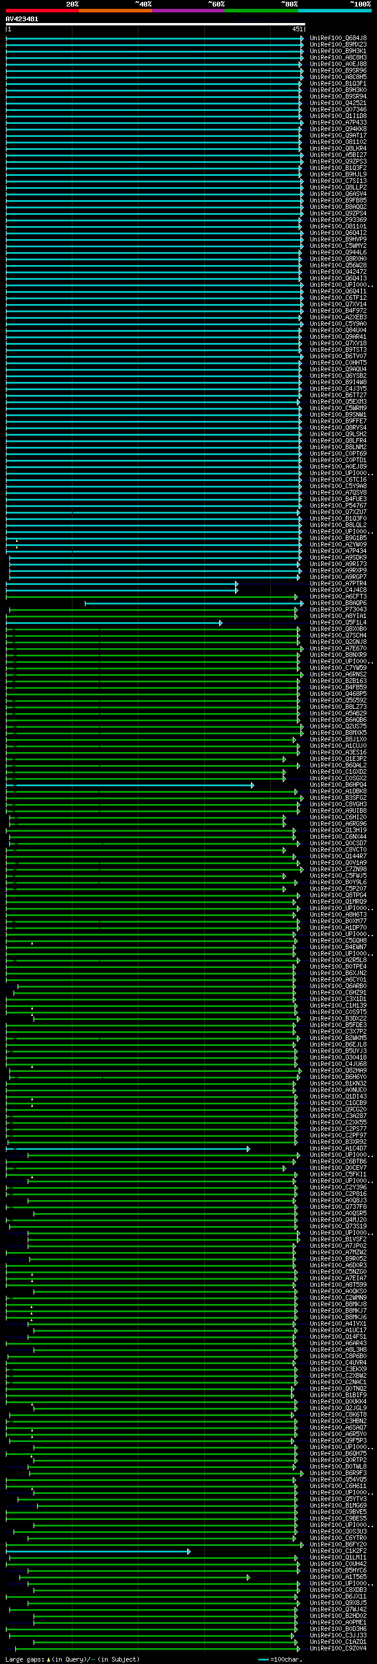Screen dimensions: 377x1664
Task: Select label UniRef100_C7YW59
Action: tap(338, 668)
